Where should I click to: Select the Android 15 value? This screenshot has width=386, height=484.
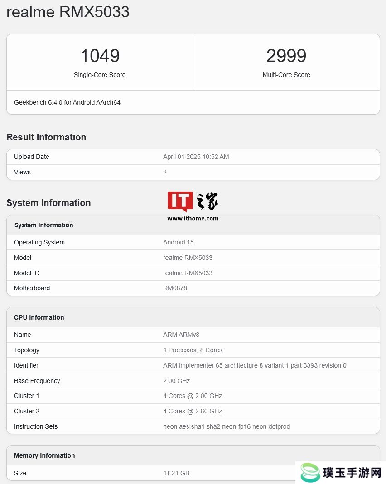(179, 242)
